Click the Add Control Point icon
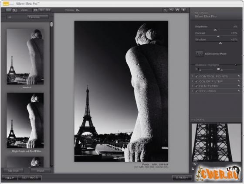The image size is (244, 184). 200,54
